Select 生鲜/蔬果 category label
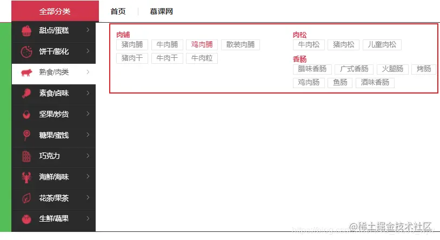 coord(54,219)
